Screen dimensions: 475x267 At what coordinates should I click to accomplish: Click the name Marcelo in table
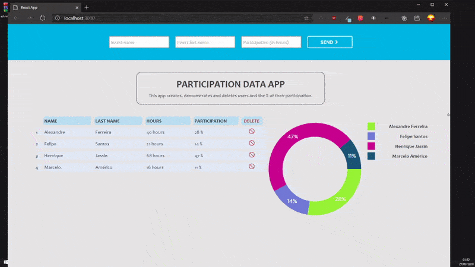click(x=53, y=167)
